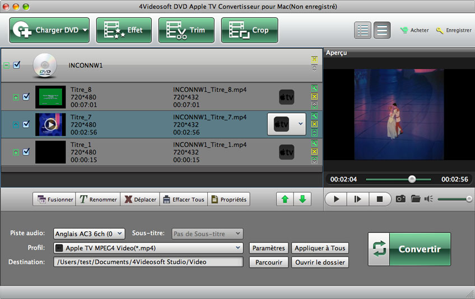475x299 pixels.
Task: Move item up with green arrow
Action: click(x=285, y=199)
